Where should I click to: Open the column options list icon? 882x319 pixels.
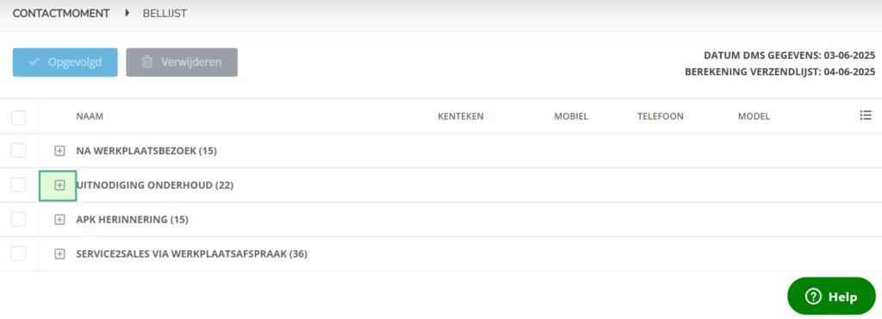pos(866,116)
